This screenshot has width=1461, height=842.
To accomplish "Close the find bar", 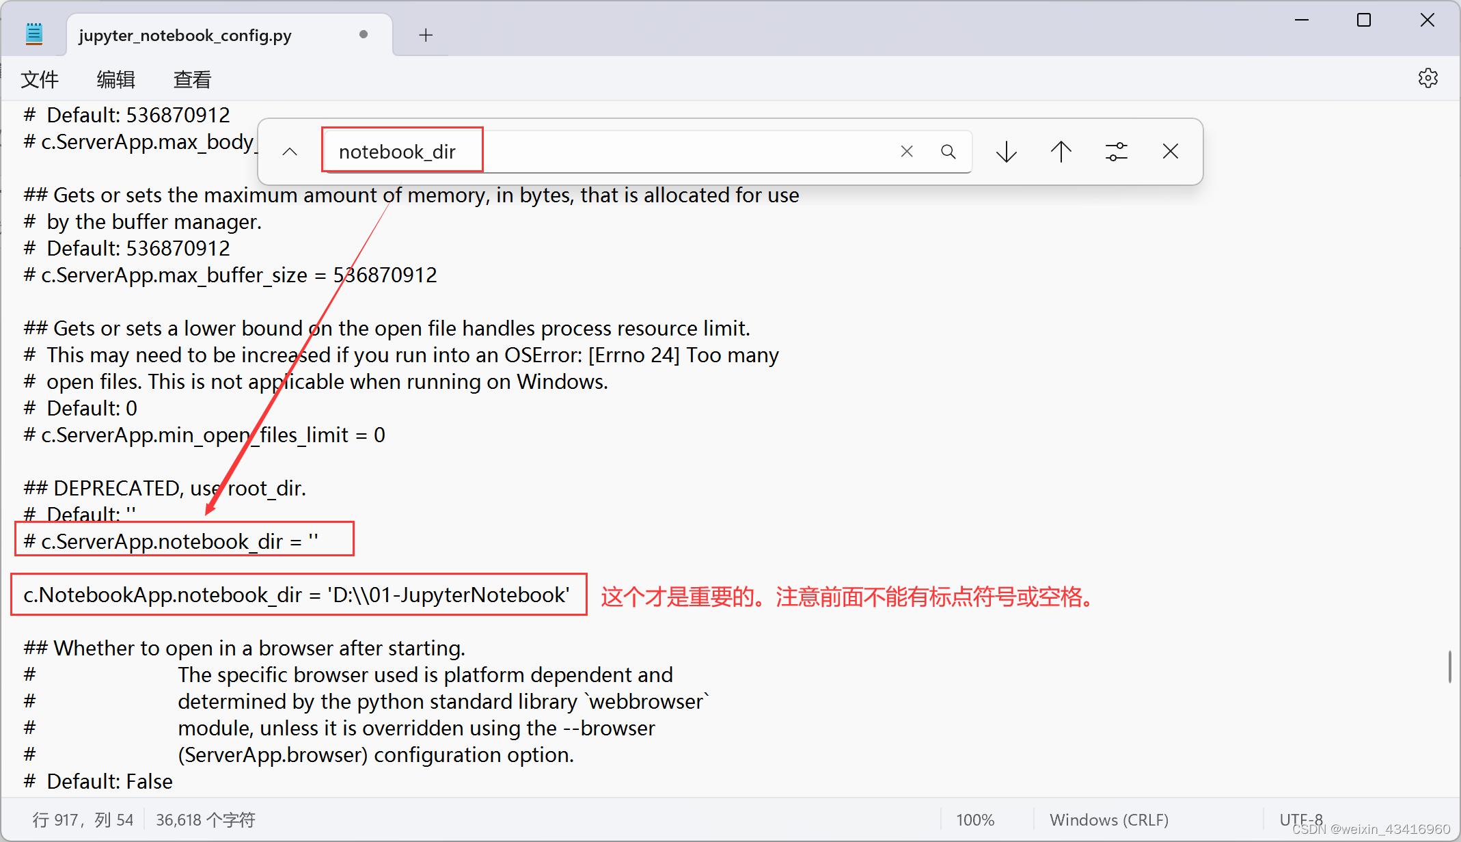I will coord(1171,152).
